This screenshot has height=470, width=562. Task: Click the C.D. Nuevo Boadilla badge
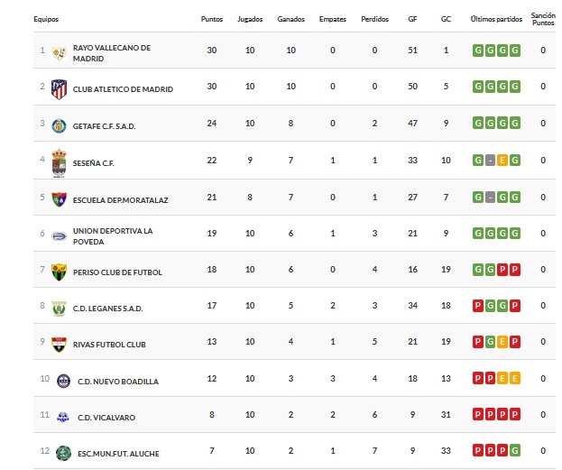[62, 380]
